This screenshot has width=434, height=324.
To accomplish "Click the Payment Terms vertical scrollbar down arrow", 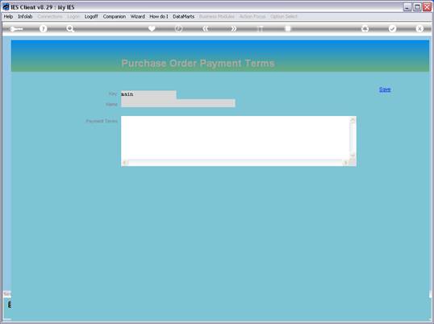I will tap(353, 156).
